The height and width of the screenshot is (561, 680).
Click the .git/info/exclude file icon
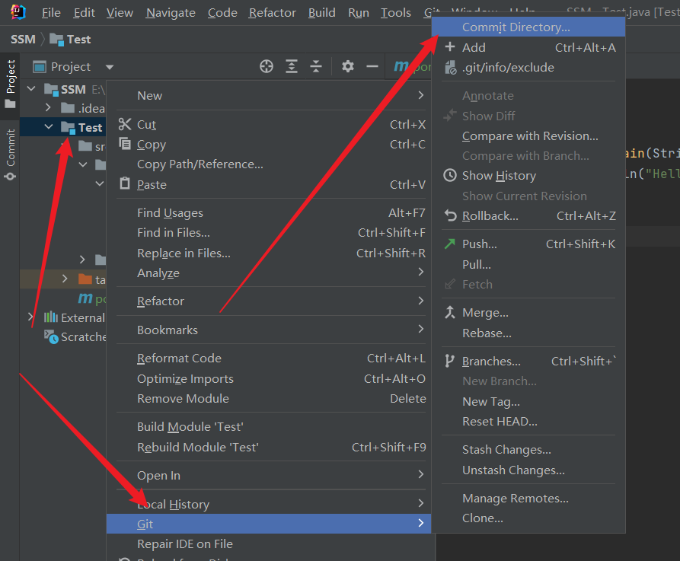(x=451, y=67)
